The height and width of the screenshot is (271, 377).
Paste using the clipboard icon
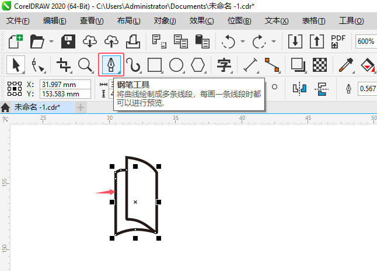[202, 41]
